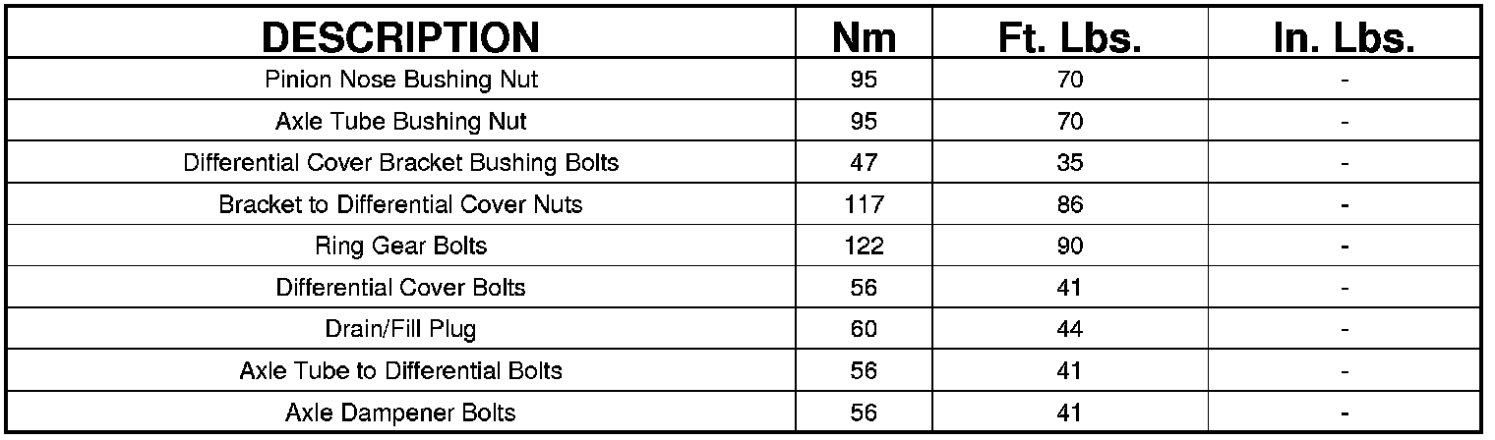The width and height of the screenshot is (1495, 440).
Task: Select the In. Lbs. column header
Action: click(x=1344, y=37)
